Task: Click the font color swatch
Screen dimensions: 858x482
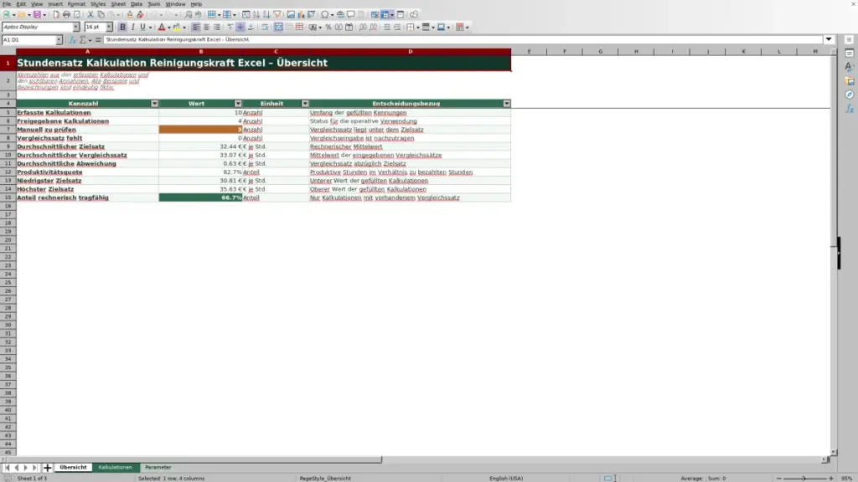Action: (x=162, y=27)
